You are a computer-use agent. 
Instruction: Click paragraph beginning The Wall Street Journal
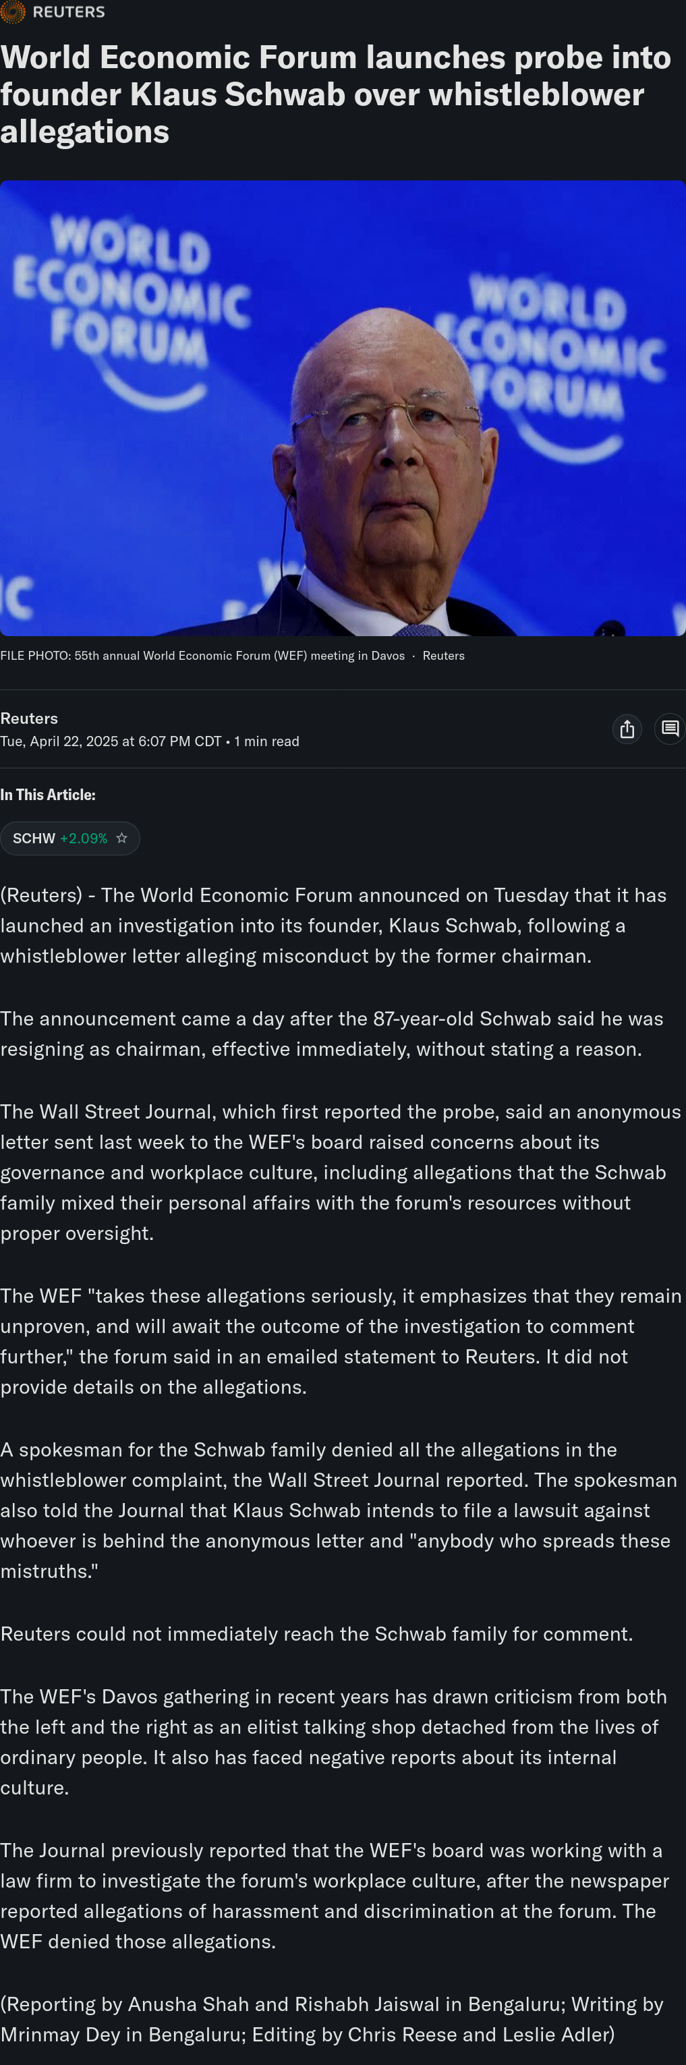coord(341,1172)
